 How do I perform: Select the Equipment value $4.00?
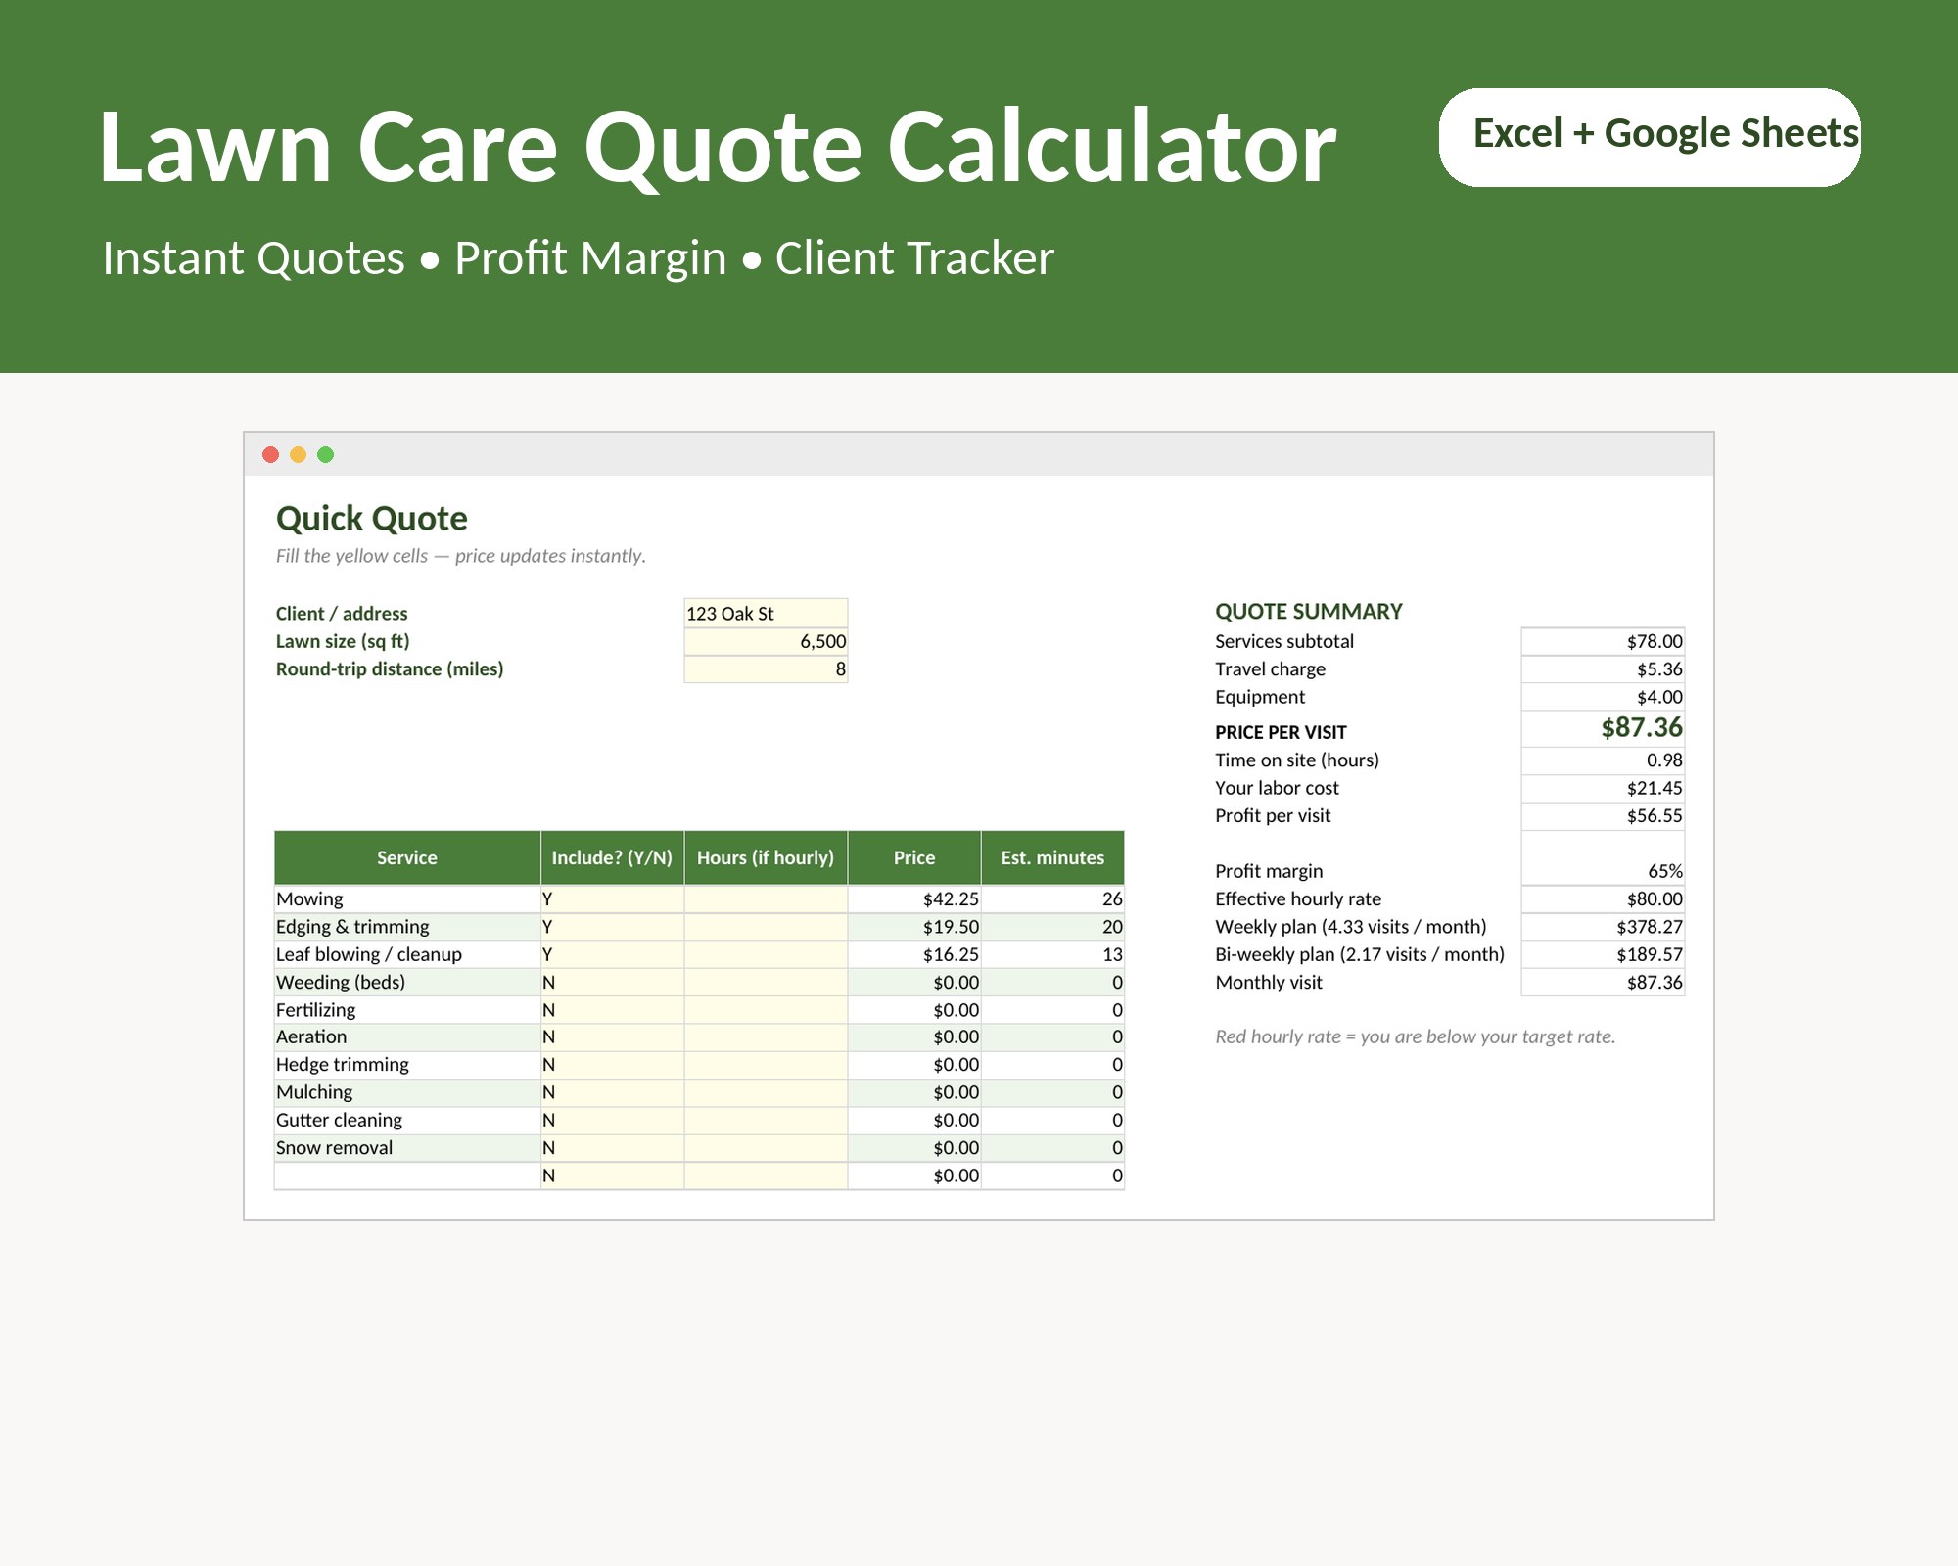pos(1603,697)
